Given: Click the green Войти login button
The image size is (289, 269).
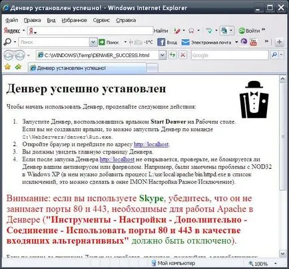Looking at the screenshot, I should click(x=249, y=31).
